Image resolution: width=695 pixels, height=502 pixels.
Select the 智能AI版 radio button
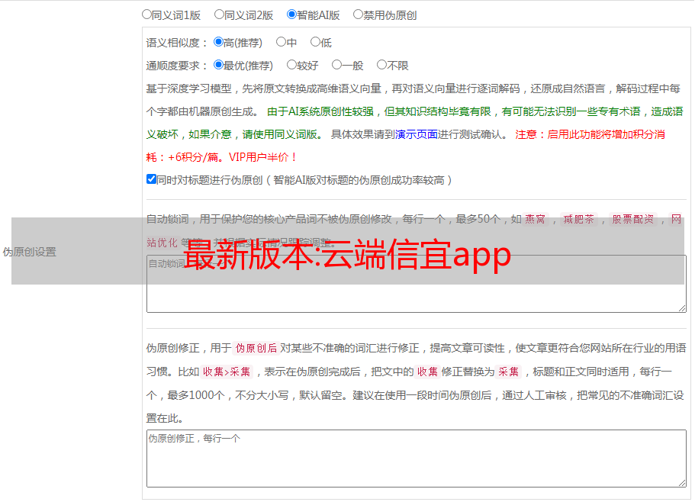(291, 14)
